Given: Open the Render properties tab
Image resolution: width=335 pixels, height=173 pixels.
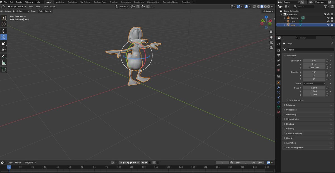Looking at the screenshot, I should [x=278, y=50].
